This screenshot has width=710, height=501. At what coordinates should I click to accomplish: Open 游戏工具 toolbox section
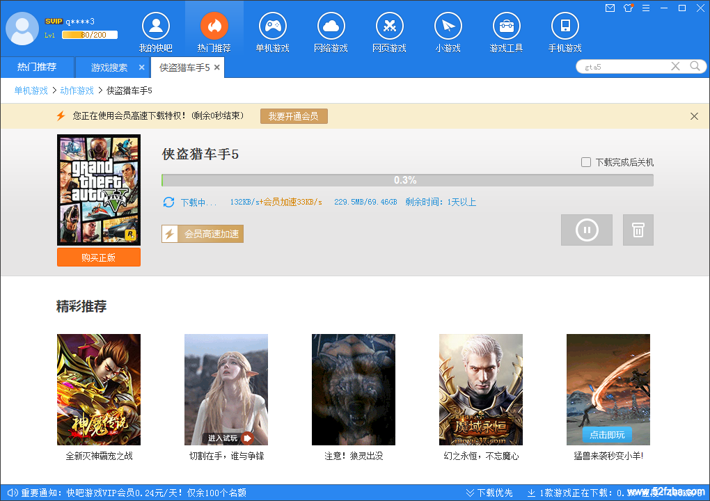point(506,33)
